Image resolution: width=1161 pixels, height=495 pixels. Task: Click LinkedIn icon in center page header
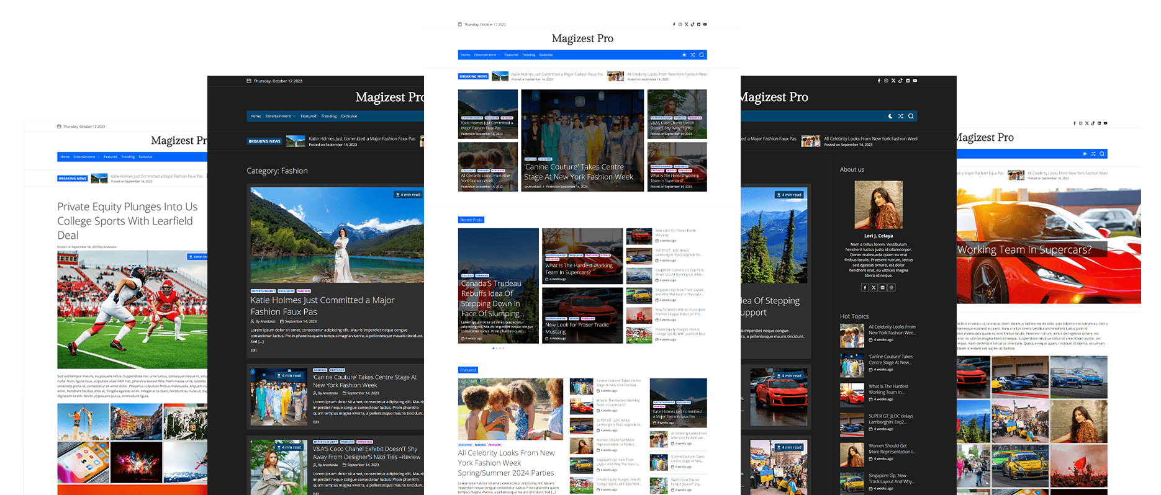(698, 24)
